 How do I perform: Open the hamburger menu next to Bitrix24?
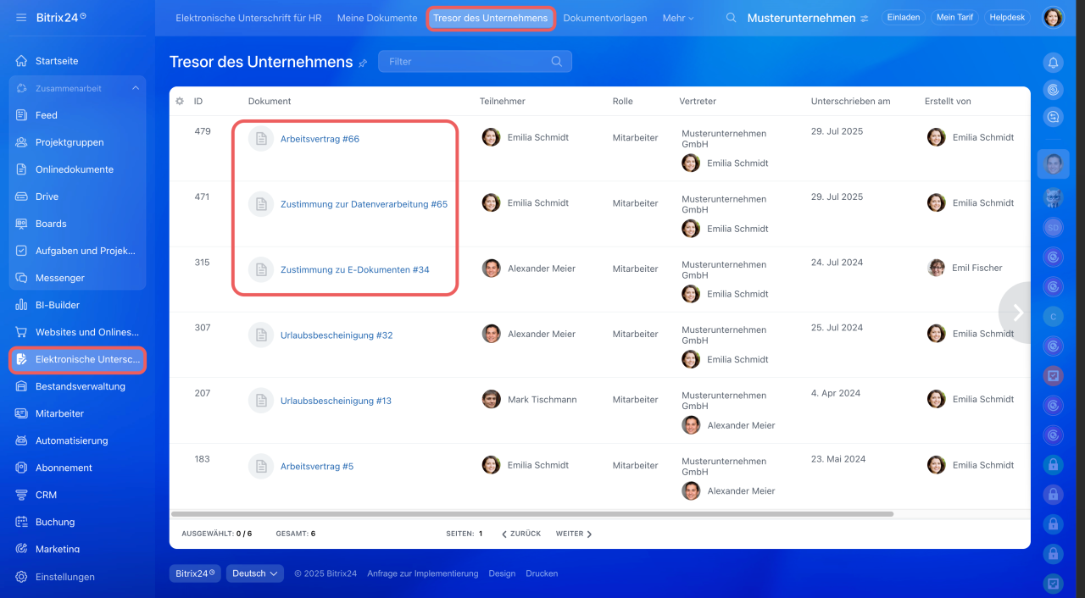click(x=21, y=17)
